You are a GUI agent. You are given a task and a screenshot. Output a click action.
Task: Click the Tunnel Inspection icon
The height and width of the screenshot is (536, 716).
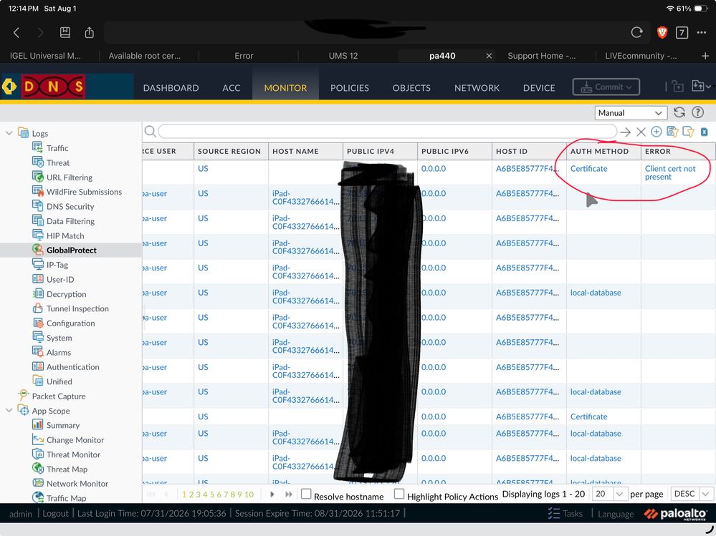tap(38, 308)
